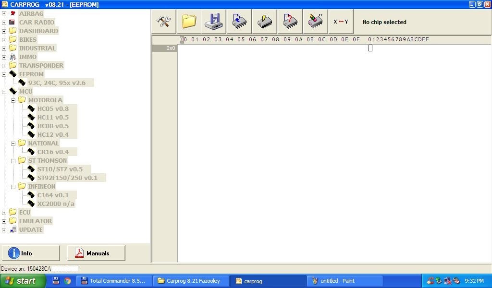Screen dimensions: 492x288
Task: Click the EMULATOR folder icon
Action: [12, 221]
